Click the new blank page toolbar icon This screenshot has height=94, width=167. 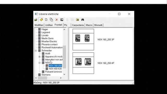[46, 20]
